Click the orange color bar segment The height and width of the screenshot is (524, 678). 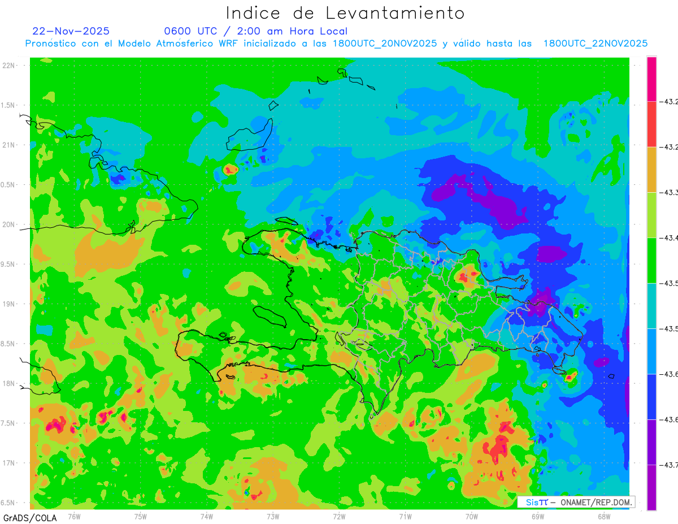pos(651,170)
